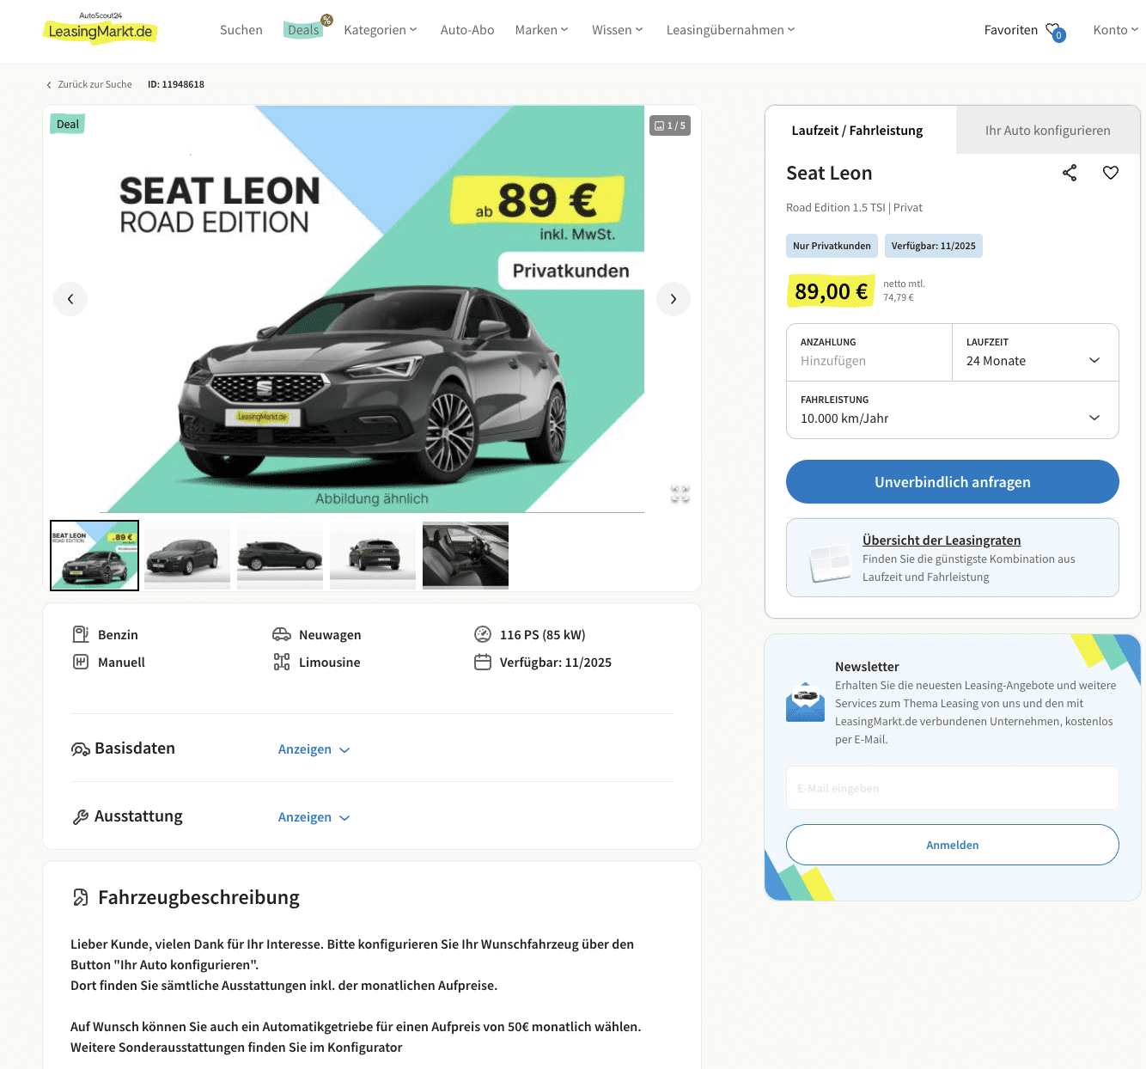Viewport: 1146px width, 1069px height.
Task: Click Unverbindlich anfragen button
Action: [x=952, y=482]
